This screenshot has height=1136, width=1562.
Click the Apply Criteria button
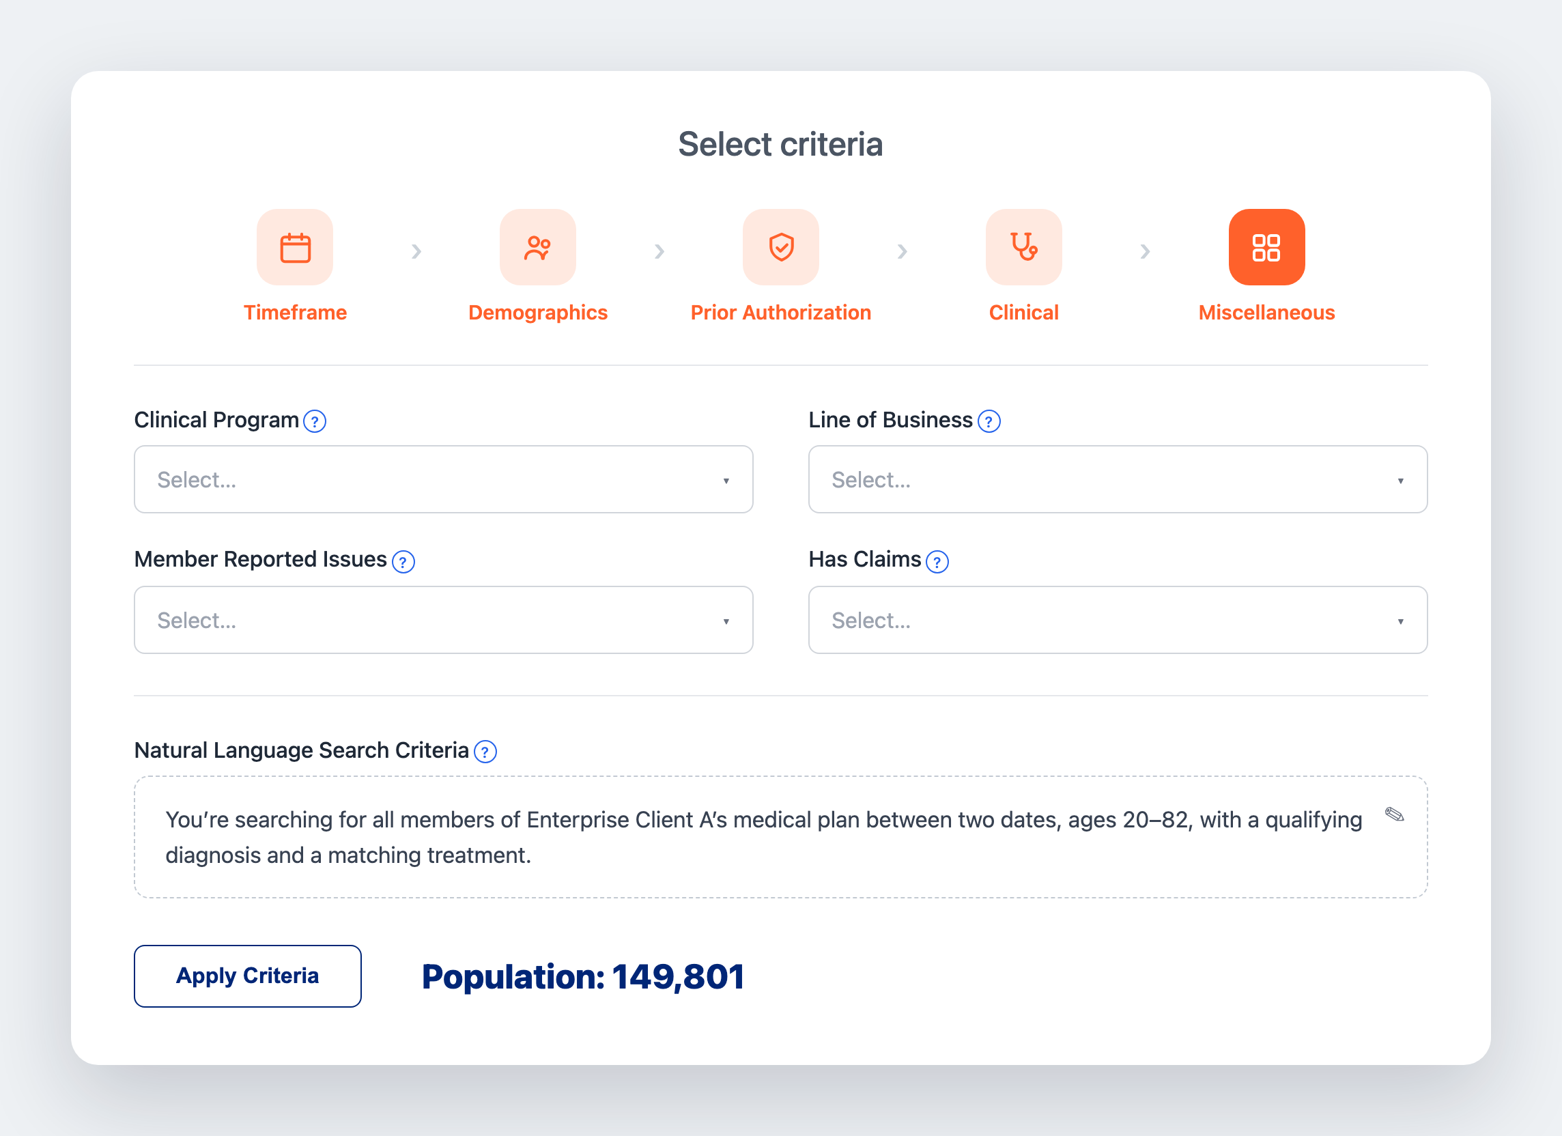[x=248, y=976]
